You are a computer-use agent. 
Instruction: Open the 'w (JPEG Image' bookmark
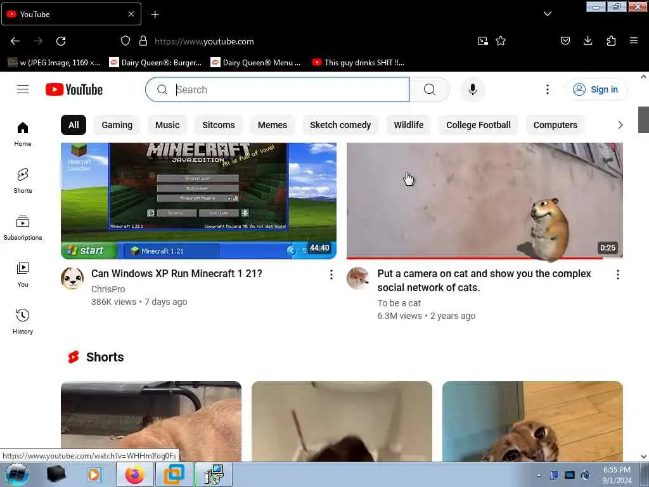tap(55, 63)
